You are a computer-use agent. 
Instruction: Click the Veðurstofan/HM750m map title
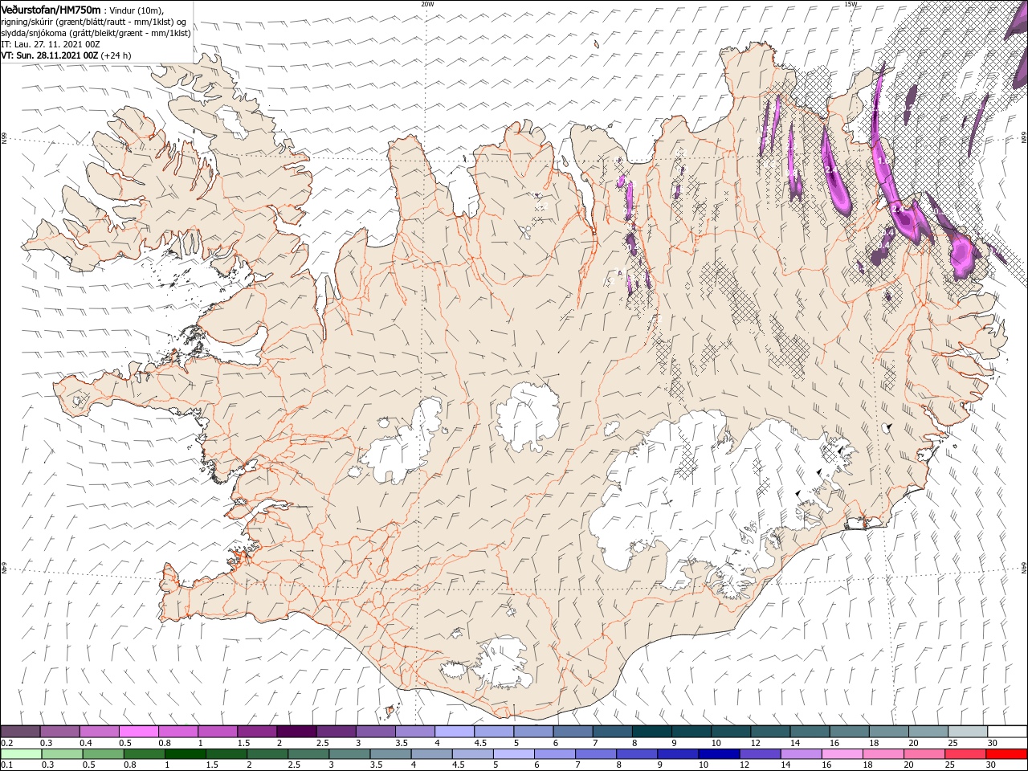(x=51, y=10)
